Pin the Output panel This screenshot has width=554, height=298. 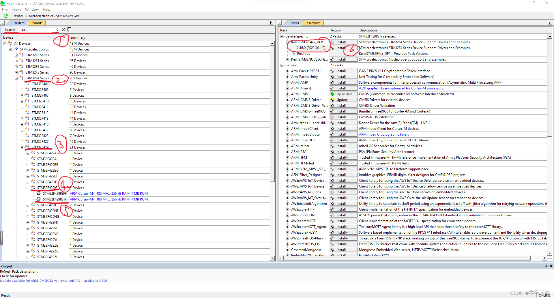point(546,266)
